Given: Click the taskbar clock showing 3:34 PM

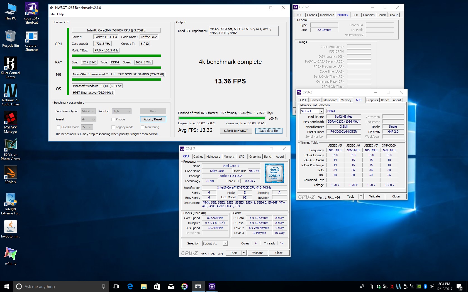Looking at the screenshot, I should pyautogui.click(x=444, y=286).
